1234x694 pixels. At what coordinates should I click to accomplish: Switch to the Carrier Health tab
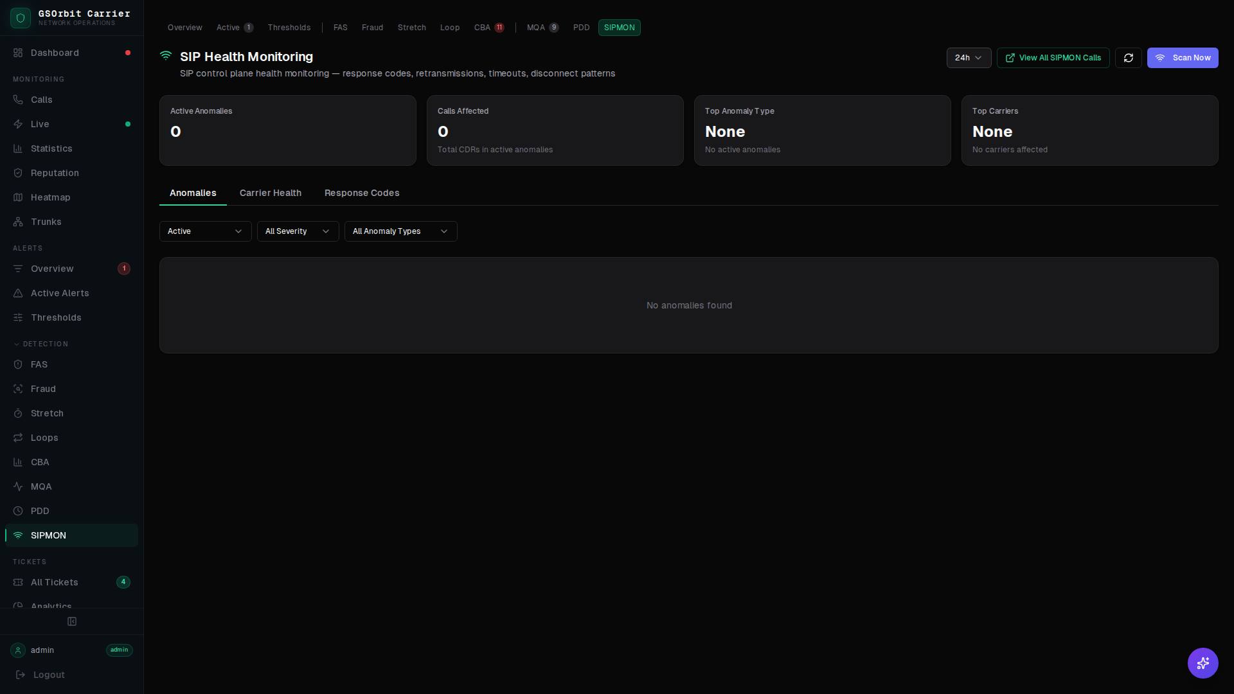coord(271,193)
